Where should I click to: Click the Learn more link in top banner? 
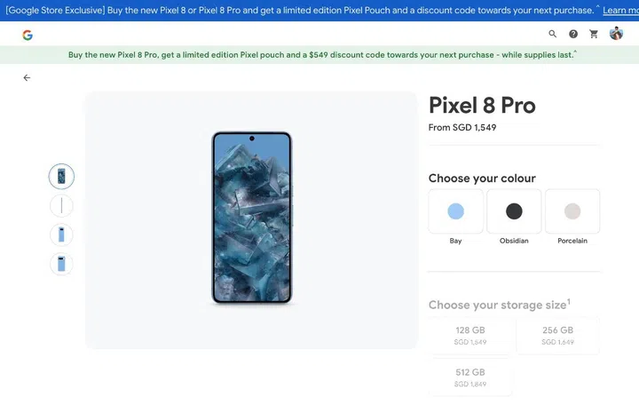620,11
